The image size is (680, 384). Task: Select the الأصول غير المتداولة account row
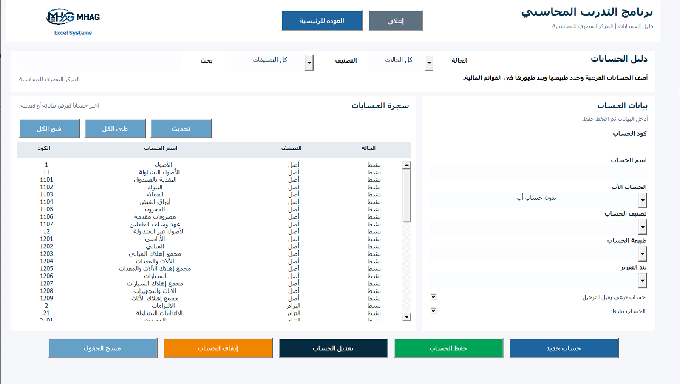pyautogui.click(x=210, y=232)
